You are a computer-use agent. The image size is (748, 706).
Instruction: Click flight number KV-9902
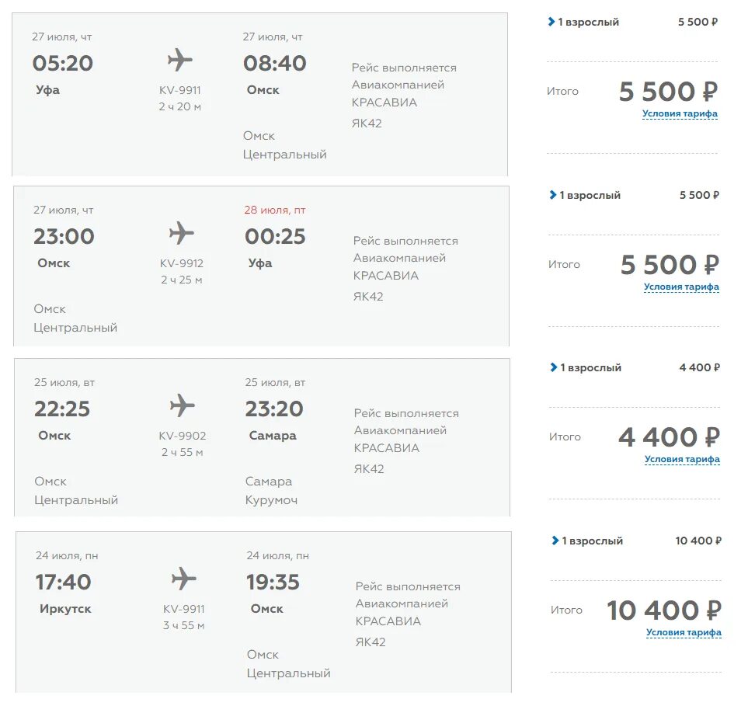183,436
